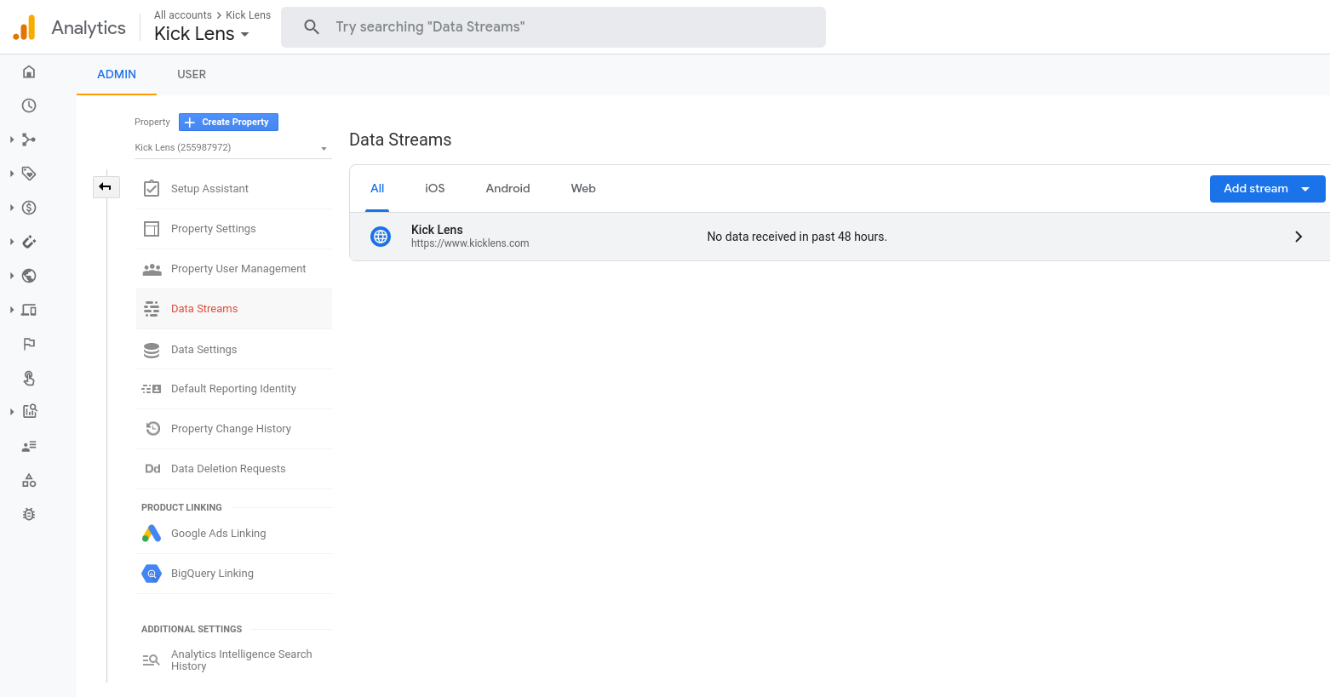Switch to the ADMIN tab

pyautogui.click(x=117, y=74)
